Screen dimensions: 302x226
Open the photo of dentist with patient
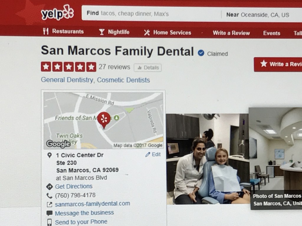pyautogui.click(x=207, y=159)
